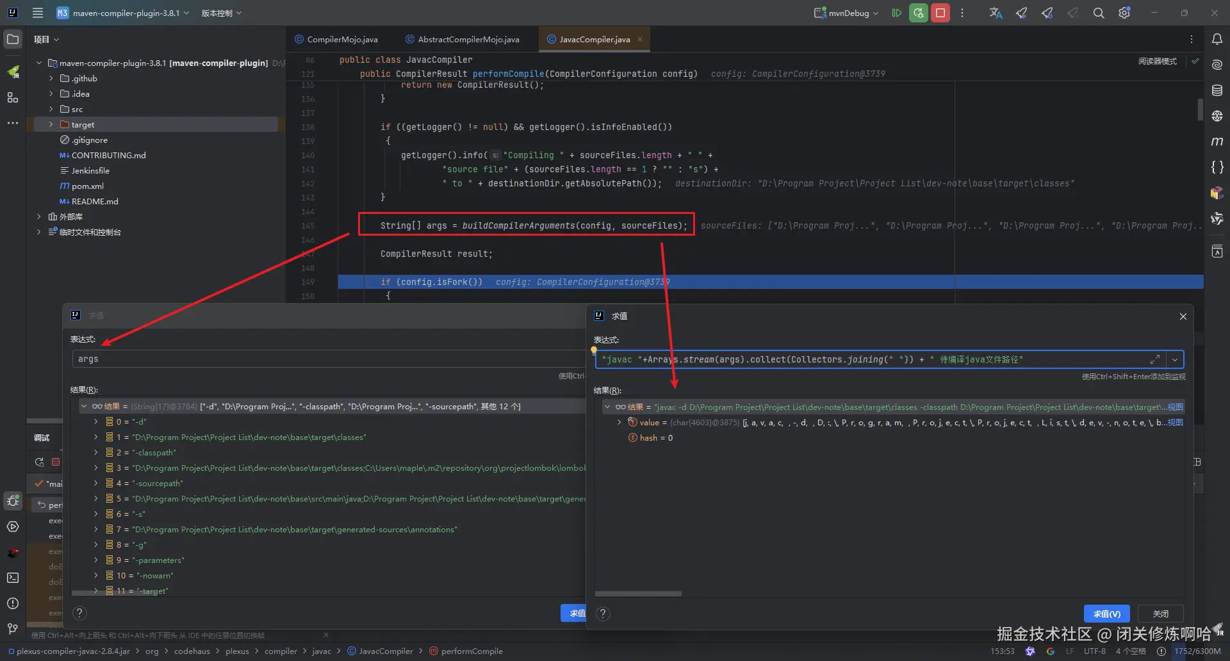
Task: Click the help icon in left evaluate dialog
Action: (x=79, y=613)
